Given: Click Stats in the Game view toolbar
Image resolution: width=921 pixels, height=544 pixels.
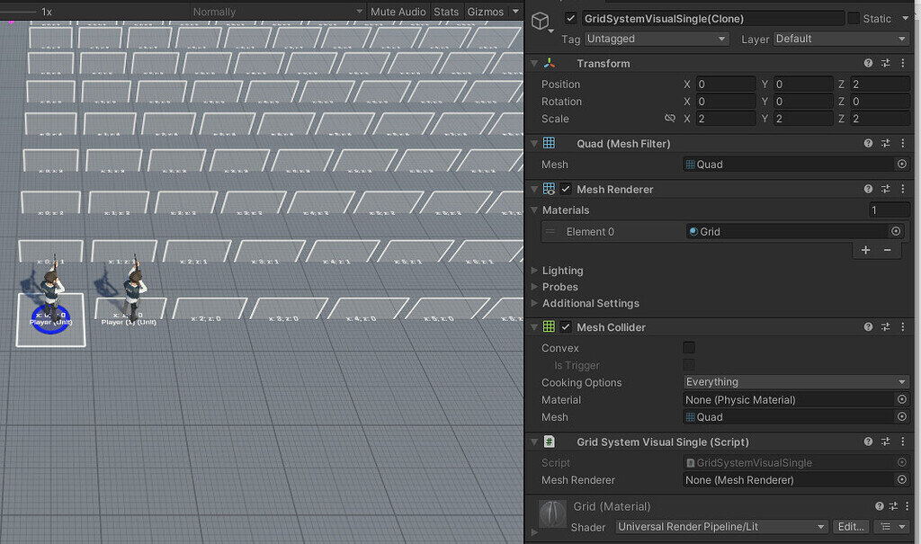Looking at the screenshot, I should [x=446, y=11].
